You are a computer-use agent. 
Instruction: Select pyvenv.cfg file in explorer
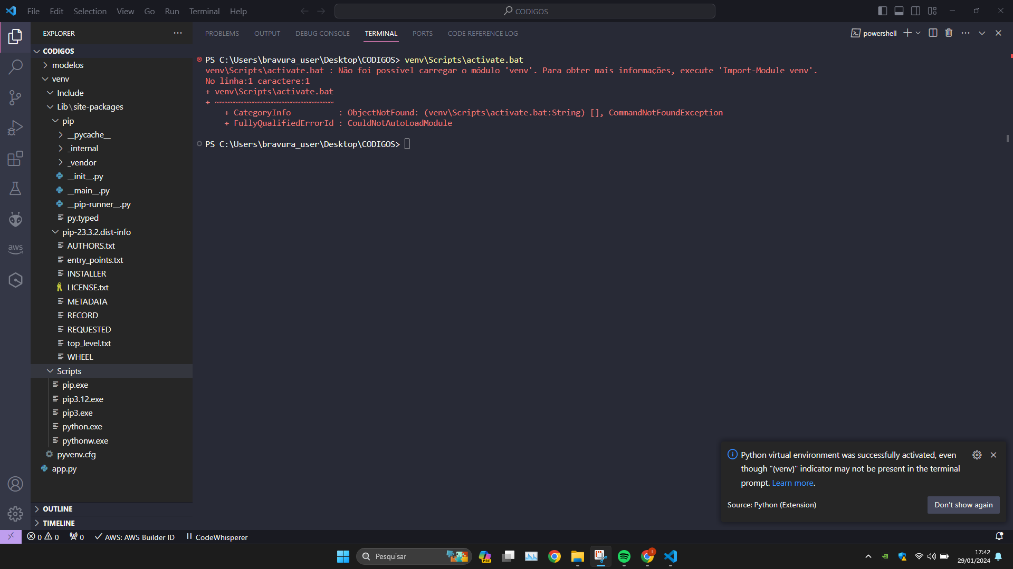112,454
